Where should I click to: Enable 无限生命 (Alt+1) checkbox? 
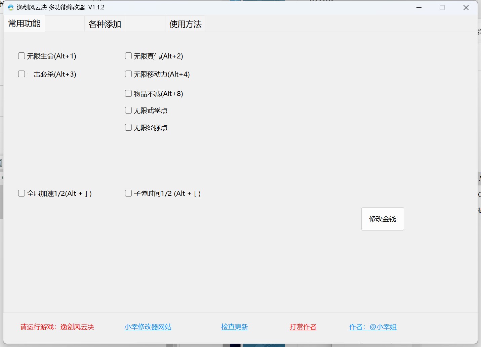22,56
